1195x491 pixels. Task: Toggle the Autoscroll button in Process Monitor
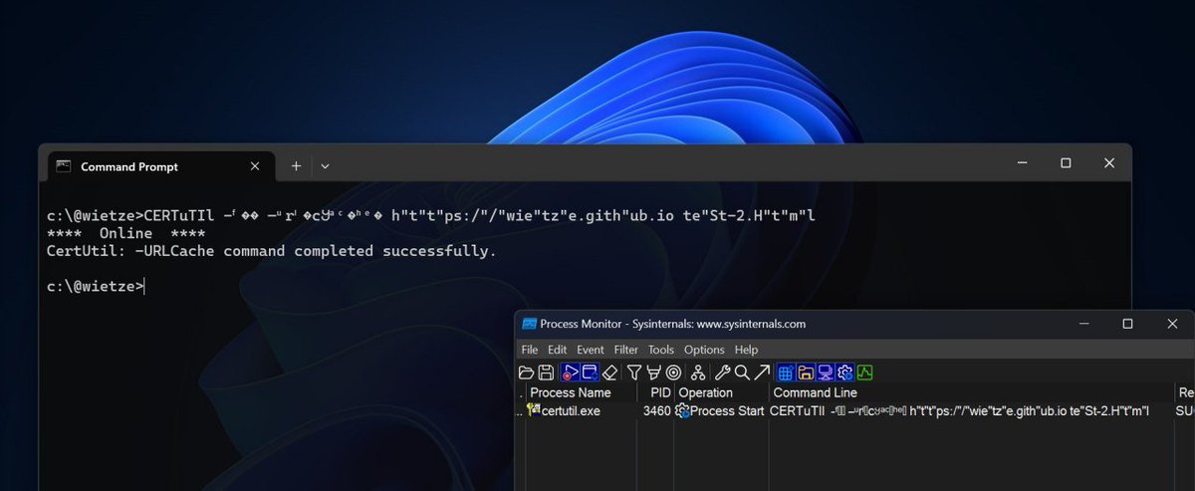click(590, 372)
